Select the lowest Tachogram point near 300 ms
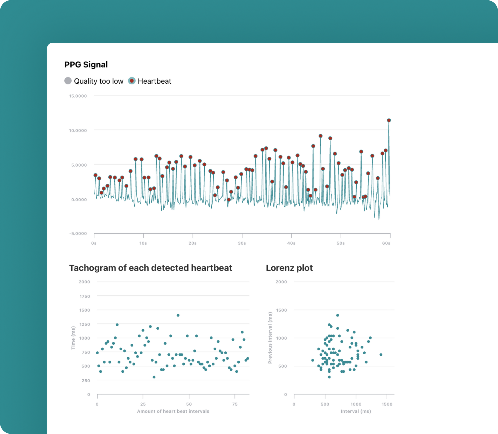 tap(154, 377)
